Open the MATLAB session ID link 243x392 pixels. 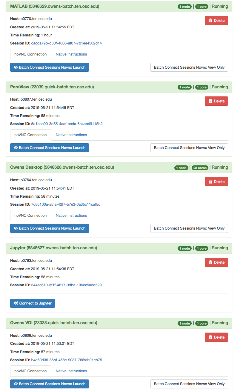66,43
